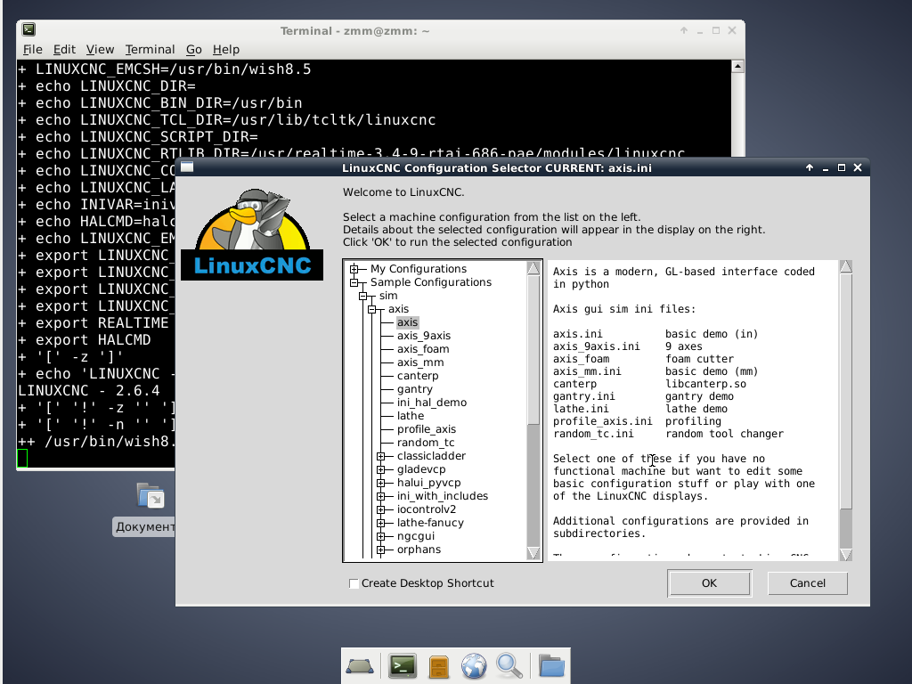The image size is (912, 684).
Task: Maximize the Terminal window
Action: (x=716, y=30)
